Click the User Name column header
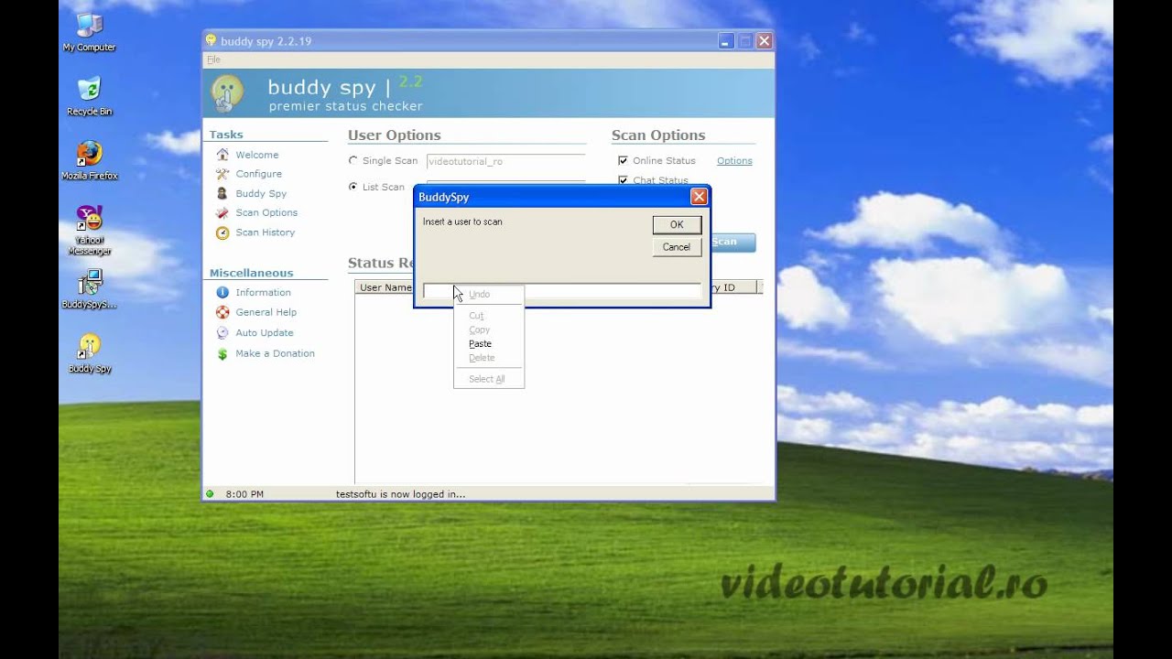The width and height of the screenshot is (1172, 659). tap(385, 287)
